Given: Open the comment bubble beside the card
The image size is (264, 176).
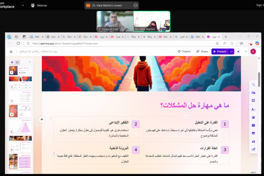Looking at the screenshot, I should pyautogui.click(x=42, y=119).
